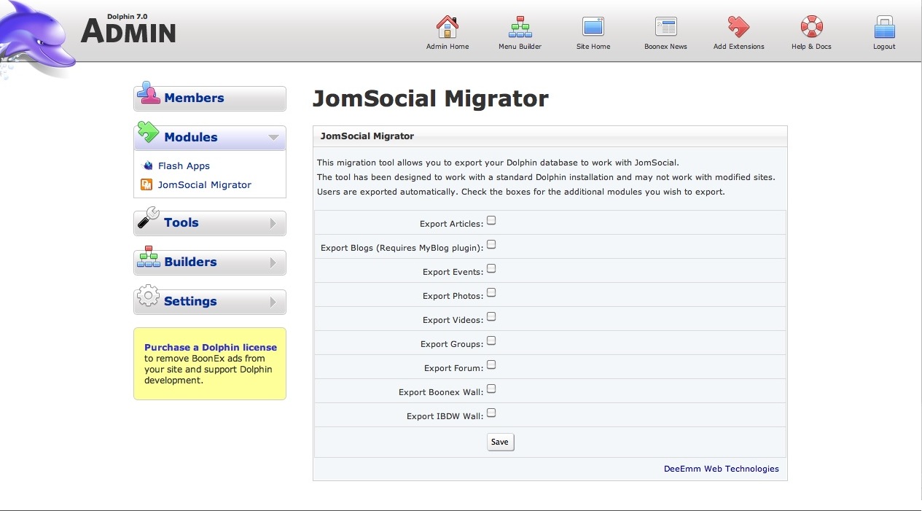
Task: Click the Tools wrench icon
Action: (149, 217)
